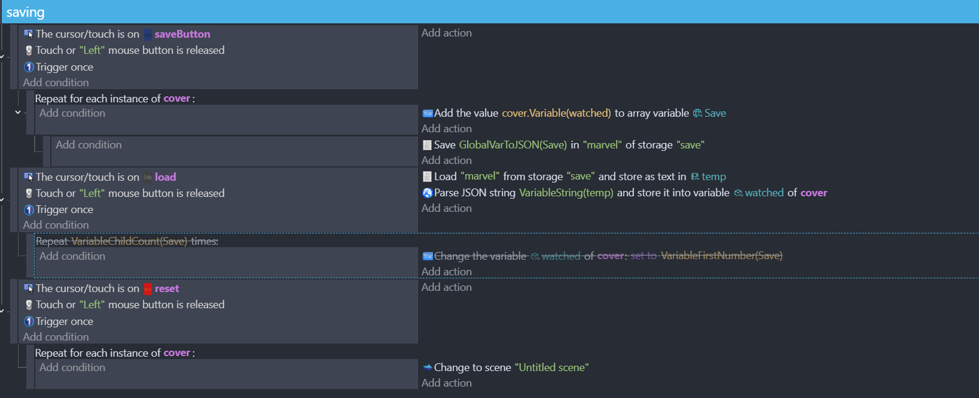Click cursor-on-object icon in load condition
Image resolution: width=979 pixels, height=398 pixels.
click(x=28, y=177)
